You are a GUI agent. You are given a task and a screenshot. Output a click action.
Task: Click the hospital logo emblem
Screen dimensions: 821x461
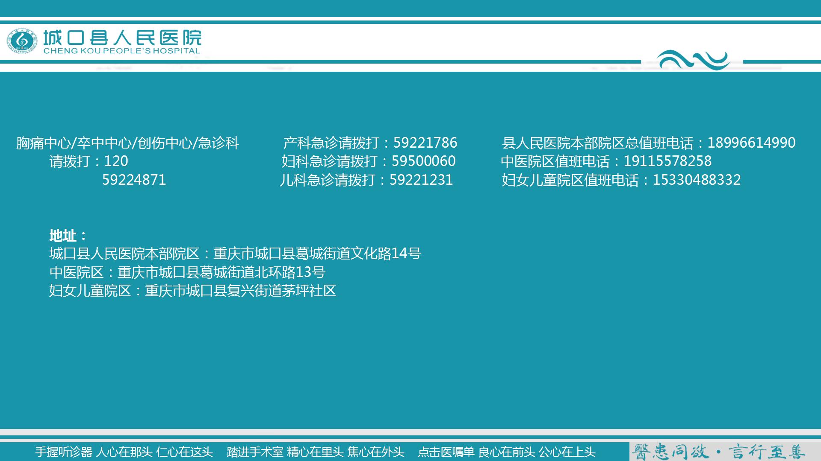pyautogui.click(x=22, y=41)
